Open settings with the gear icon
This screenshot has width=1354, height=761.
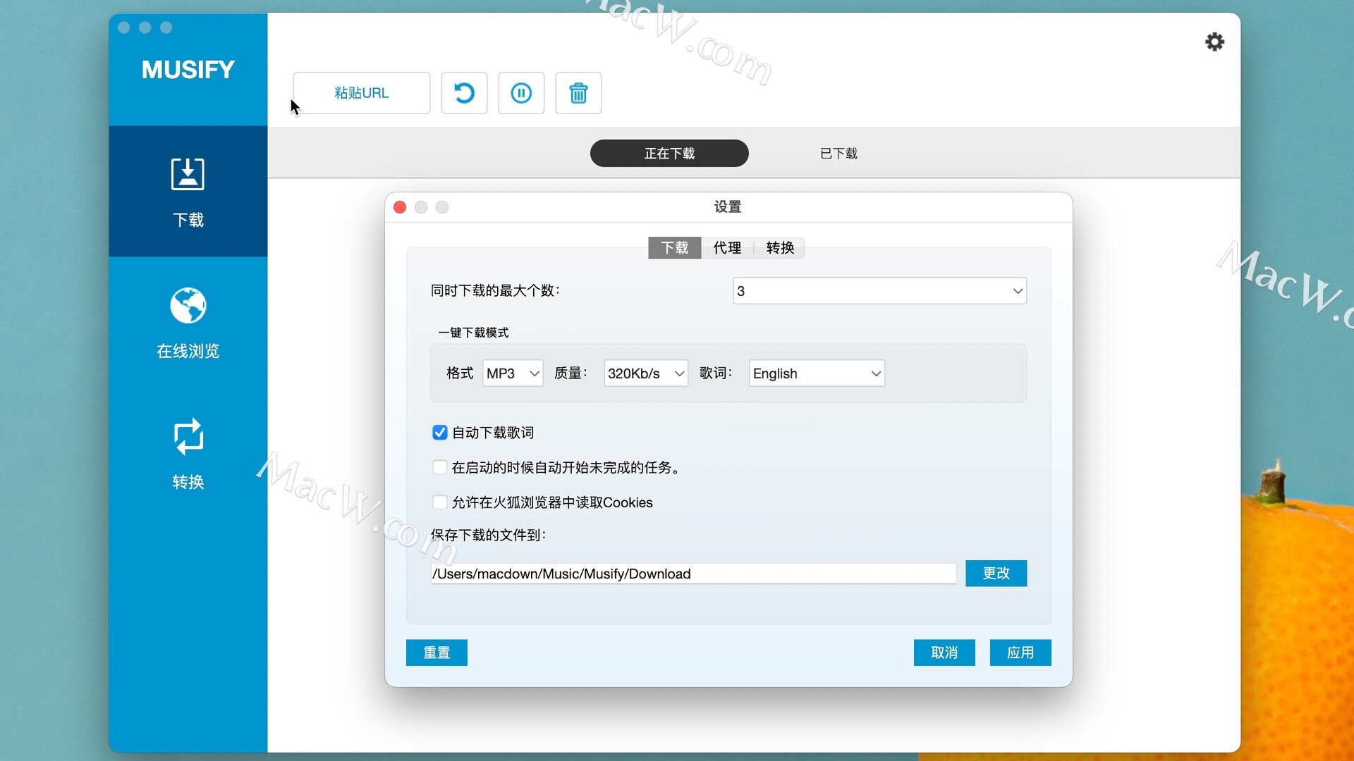coord(1214,42)
